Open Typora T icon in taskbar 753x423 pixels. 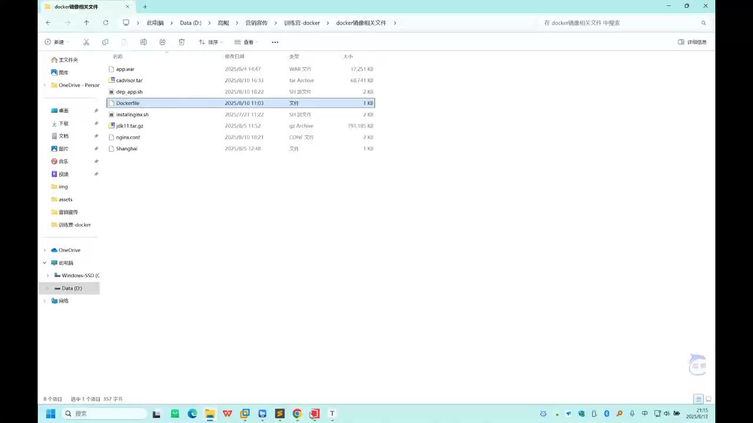tap(332, 414)
